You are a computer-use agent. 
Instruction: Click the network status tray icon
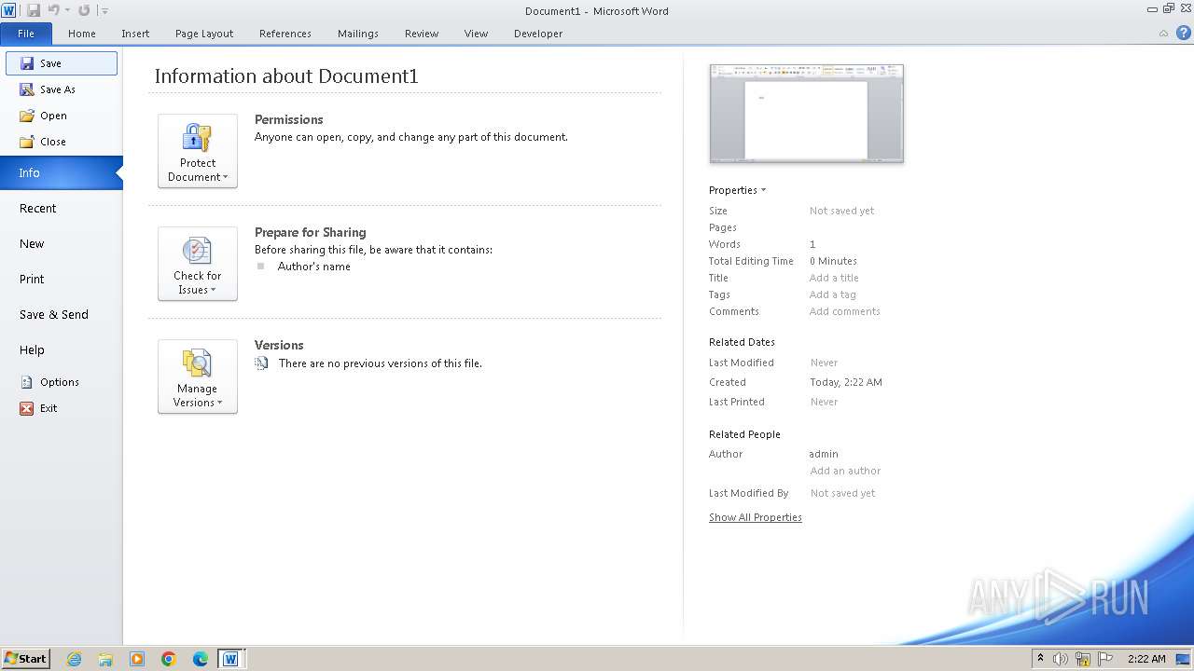coord(1083,659)
